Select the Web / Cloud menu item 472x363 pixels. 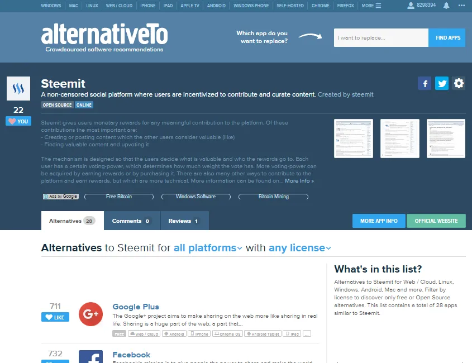[119, 6]
